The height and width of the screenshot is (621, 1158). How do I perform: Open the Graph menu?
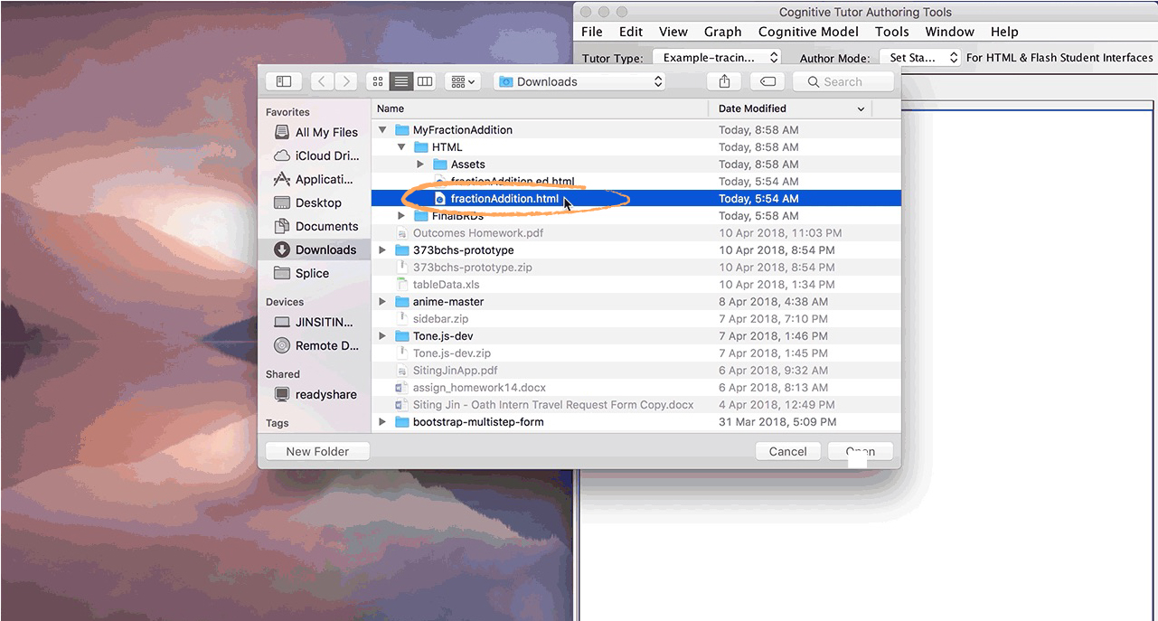pos(722,32)
